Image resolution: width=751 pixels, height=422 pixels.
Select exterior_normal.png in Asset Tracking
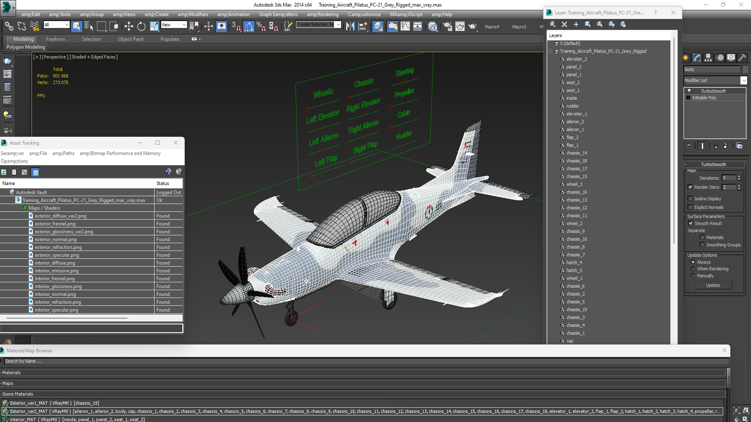(56, 240)
